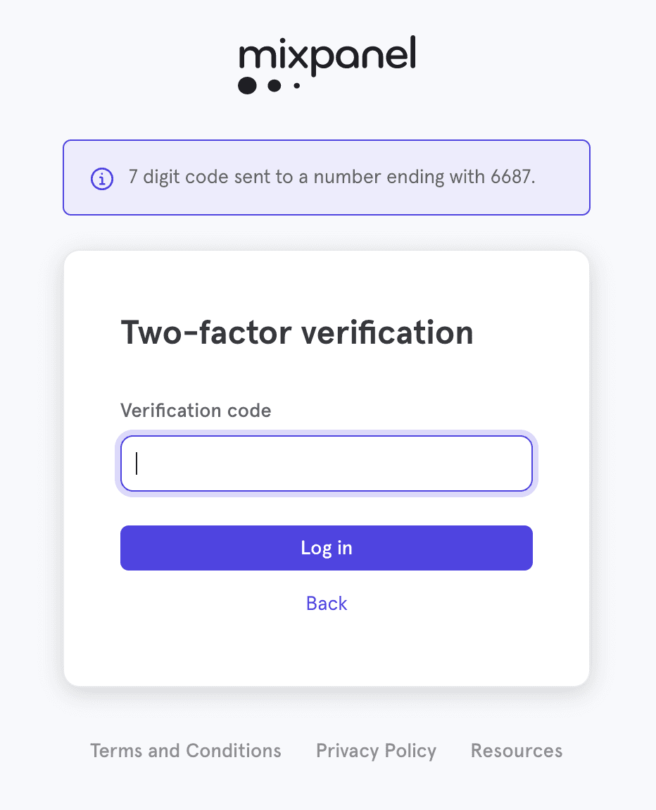This screenshot has height=810, width=656.
Task: Select the 7 digit code notification message
Action: [x=331, y=177]
